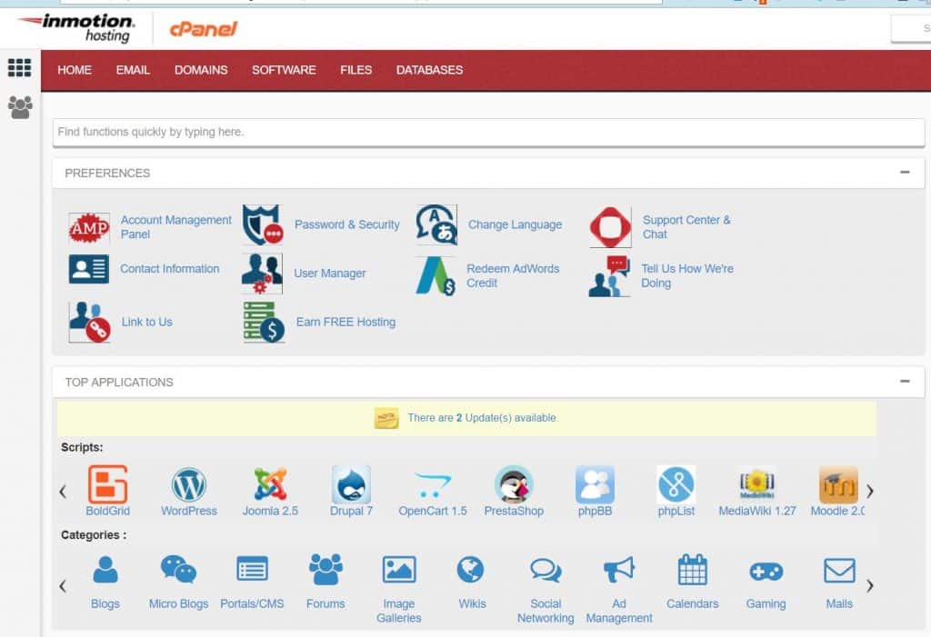
Task: Open the User Manager text link
Action: point(329,274)
